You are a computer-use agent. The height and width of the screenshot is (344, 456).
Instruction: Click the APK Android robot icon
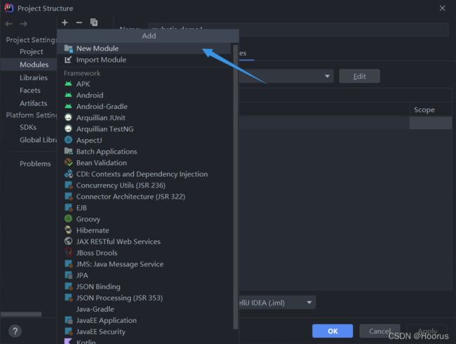tap(68, 84)
